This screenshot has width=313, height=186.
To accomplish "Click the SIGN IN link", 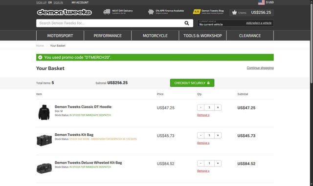I will (x=58, y=2).
